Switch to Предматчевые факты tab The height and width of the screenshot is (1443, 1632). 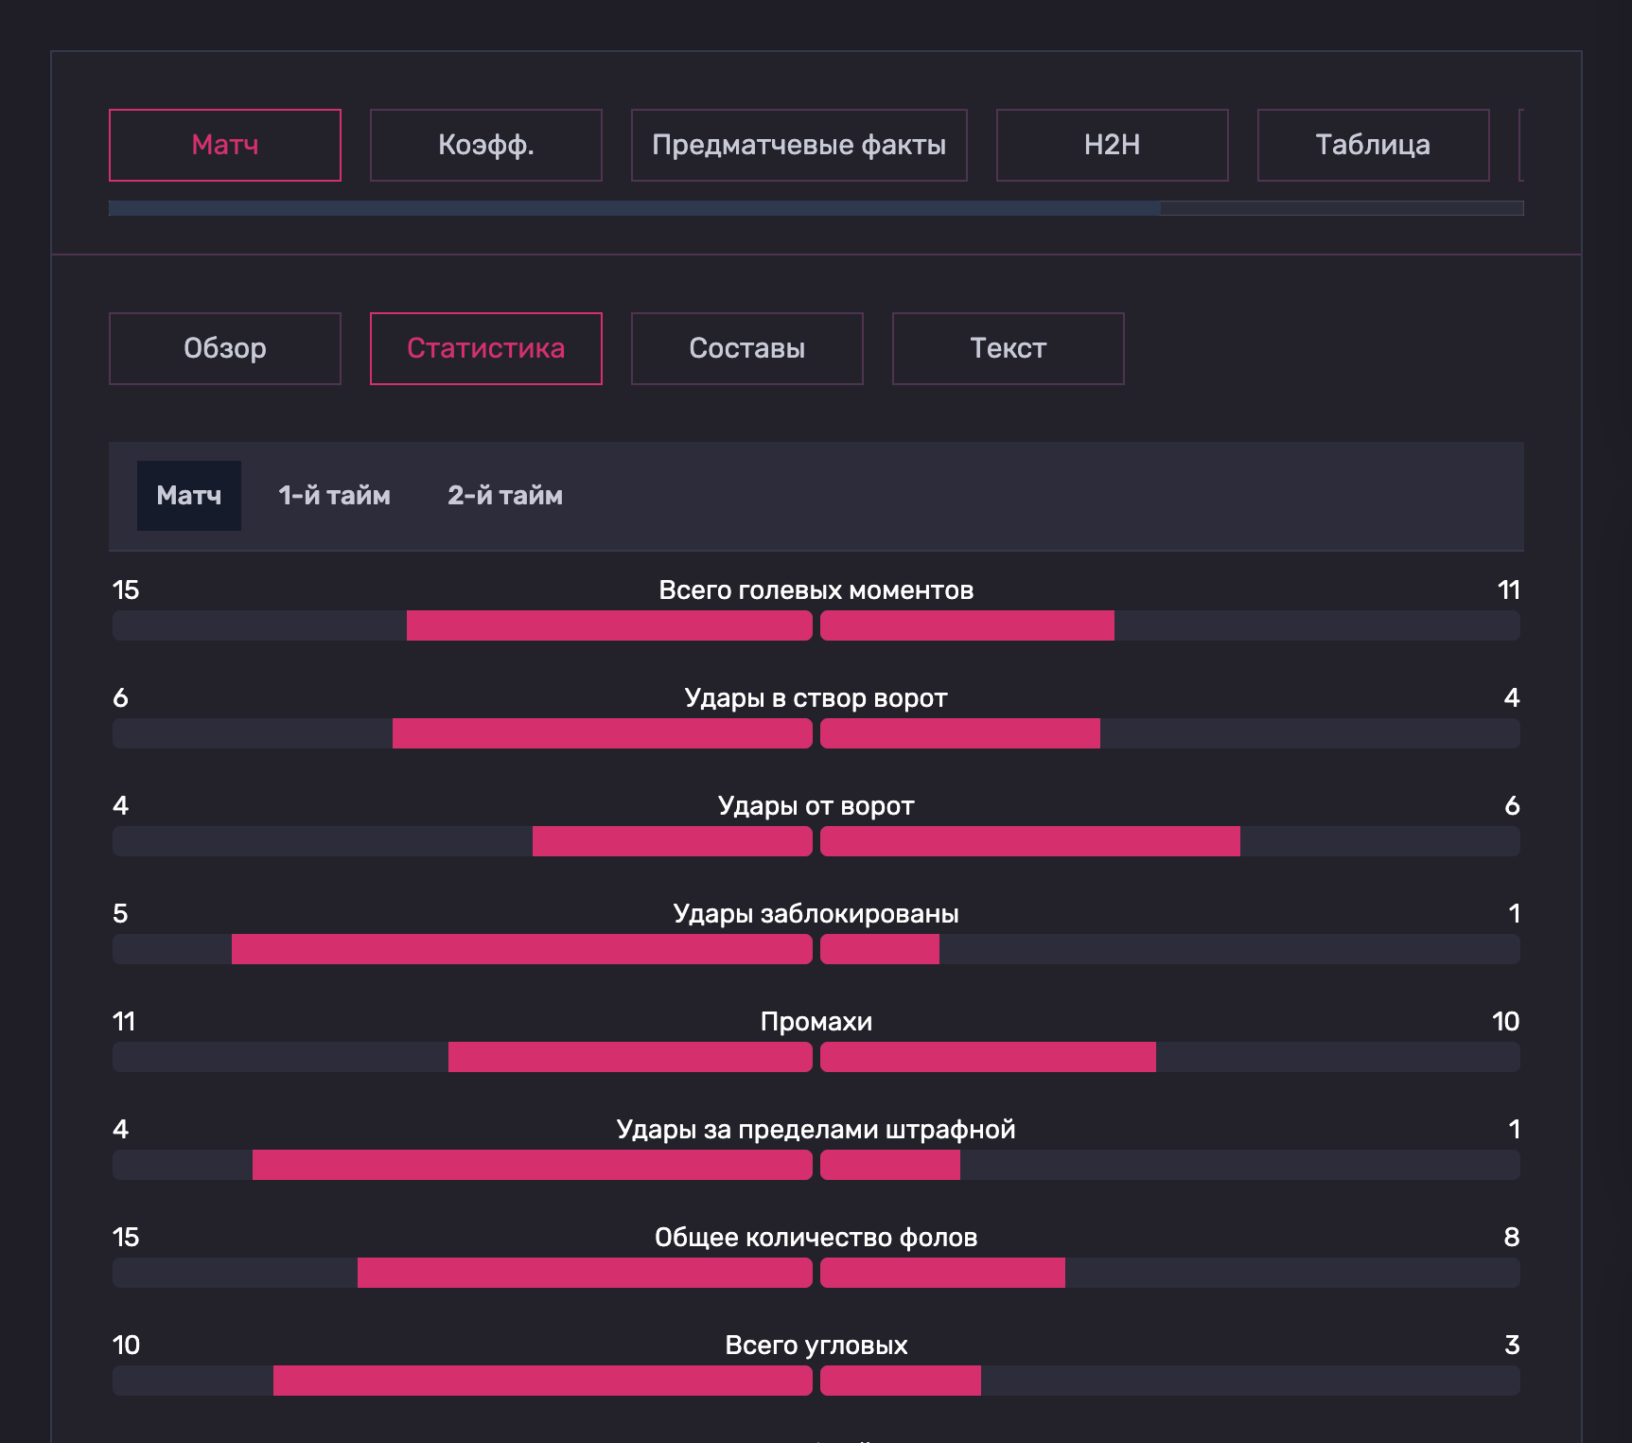(798, 145)
